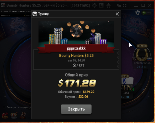The image size is (155, 123).
Task: Click the spade card icon
Action: coord(138,13)
